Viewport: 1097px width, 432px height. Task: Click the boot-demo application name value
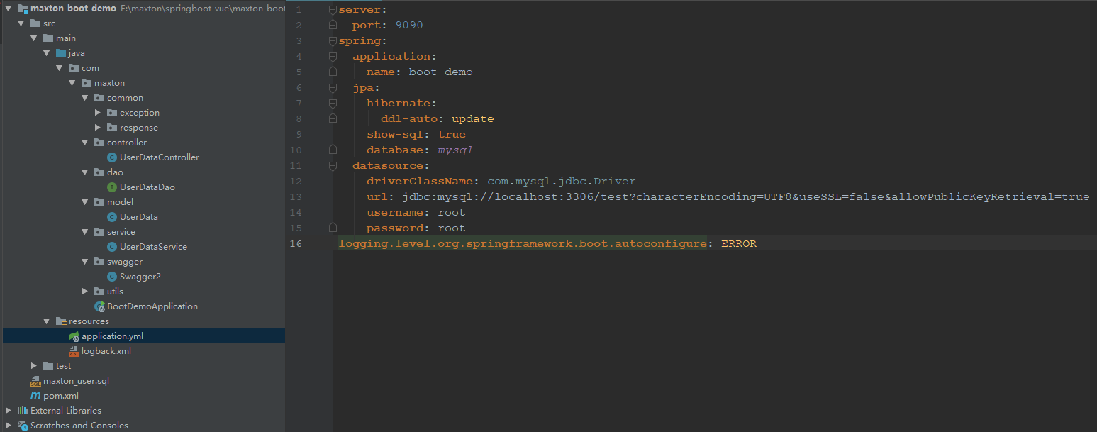(441, 72)
